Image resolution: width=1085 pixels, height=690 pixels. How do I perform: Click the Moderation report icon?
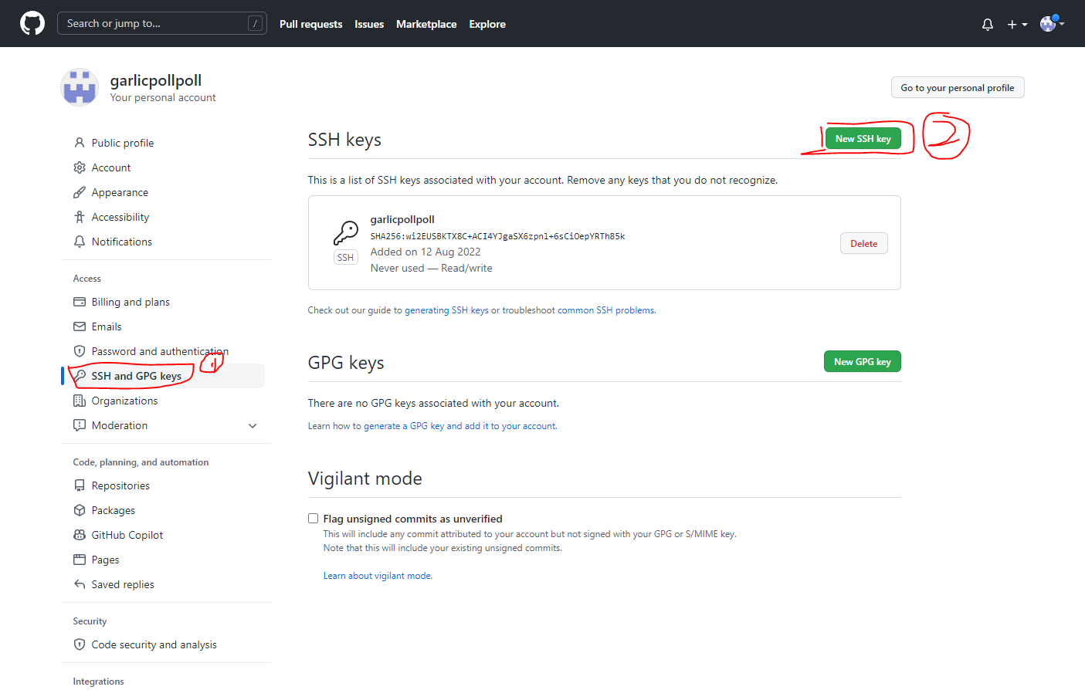click(x=80, y=425)
